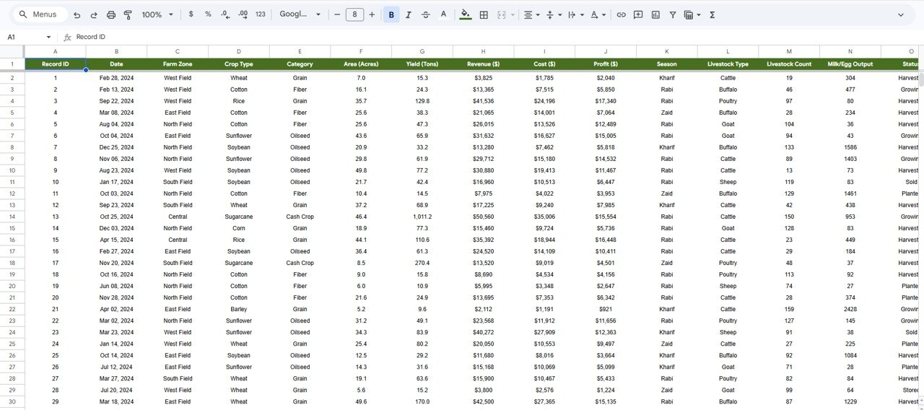Create a filter with funnel icon

(x=673, y=14)
